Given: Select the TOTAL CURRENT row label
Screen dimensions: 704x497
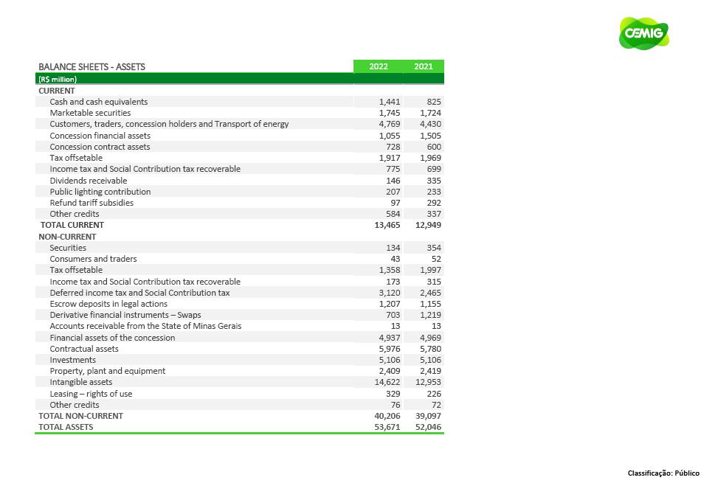Looking at the screenshot, I should click(x=72, y=225).
